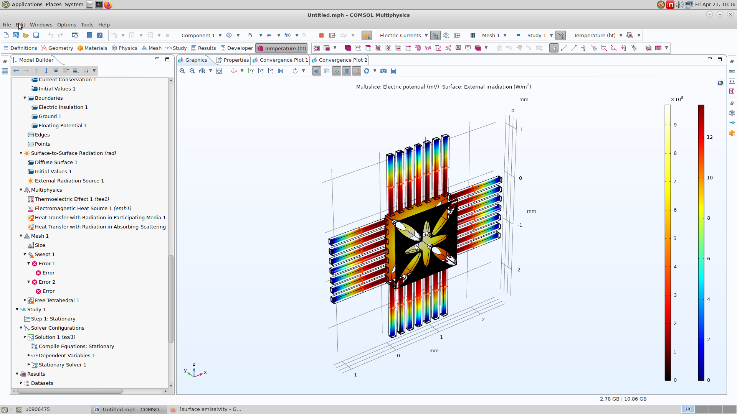The image size is (737, 414).
Task: Switch to the Properties tab
Action: click(x=233, y=60)
